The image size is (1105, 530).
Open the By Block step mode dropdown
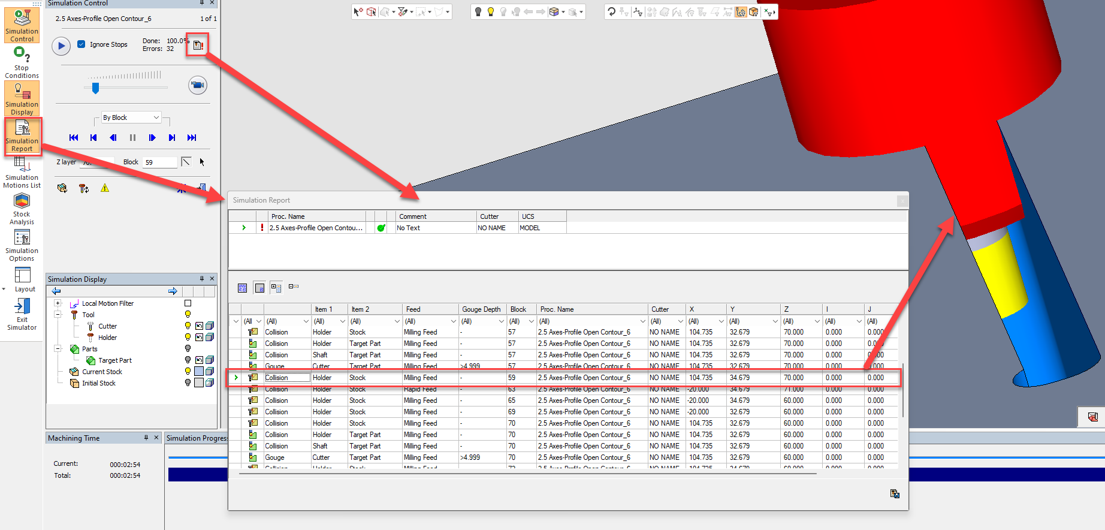131,118
